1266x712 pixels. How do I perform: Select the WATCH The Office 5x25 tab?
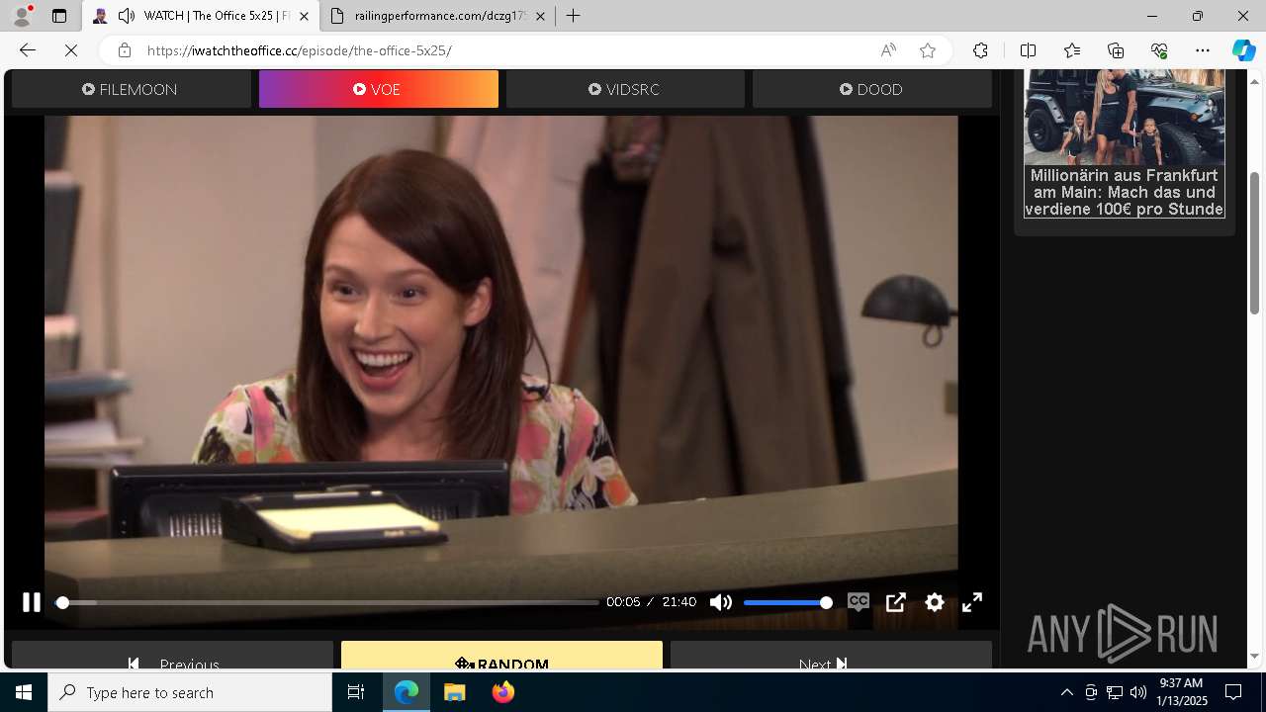tap(201, 16)
